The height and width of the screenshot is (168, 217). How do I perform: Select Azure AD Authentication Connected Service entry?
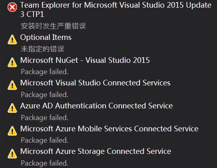pos(97,106)
